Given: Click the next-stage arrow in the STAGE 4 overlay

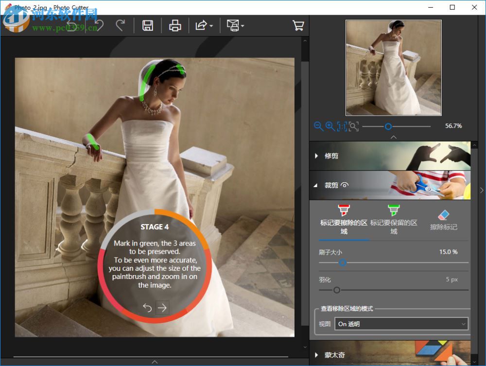Looking at the screenshot, I should click(162, 308).
